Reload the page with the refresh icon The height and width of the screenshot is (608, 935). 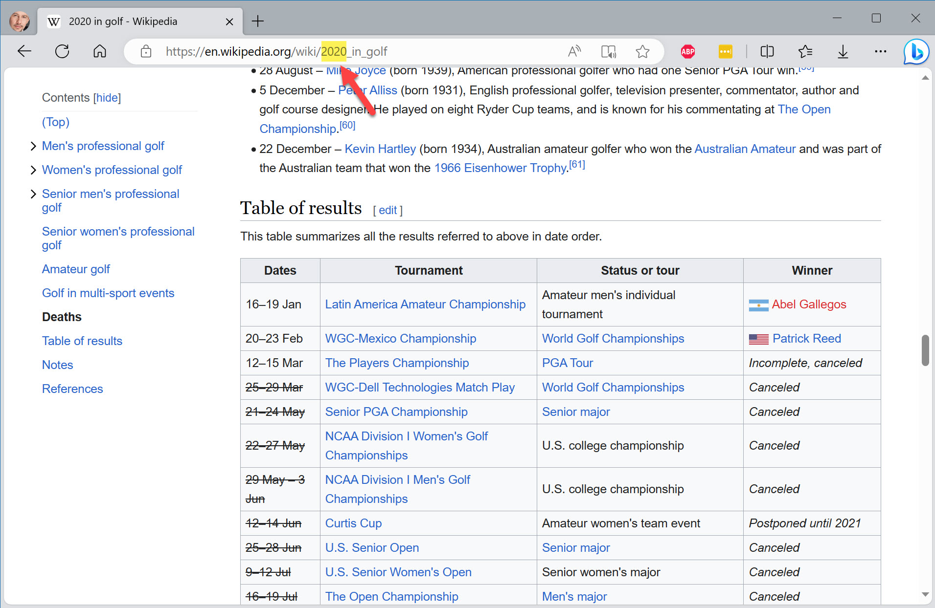[x=62, y=51]
